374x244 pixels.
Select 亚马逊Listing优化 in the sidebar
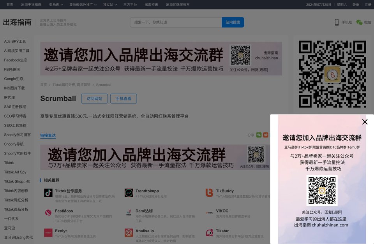pos(18,237)
